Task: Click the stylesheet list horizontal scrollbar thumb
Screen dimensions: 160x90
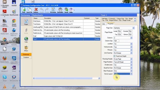Action: click(64, 78)
